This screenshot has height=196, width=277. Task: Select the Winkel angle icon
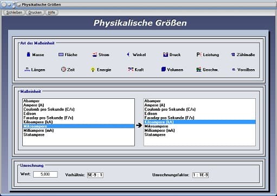pyautogui.click(x=128, y=55)
